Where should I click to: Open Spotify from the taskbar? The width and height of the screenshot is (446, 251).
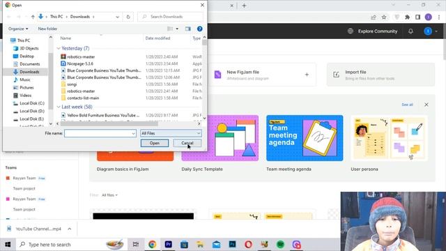[x=280, y=245]
